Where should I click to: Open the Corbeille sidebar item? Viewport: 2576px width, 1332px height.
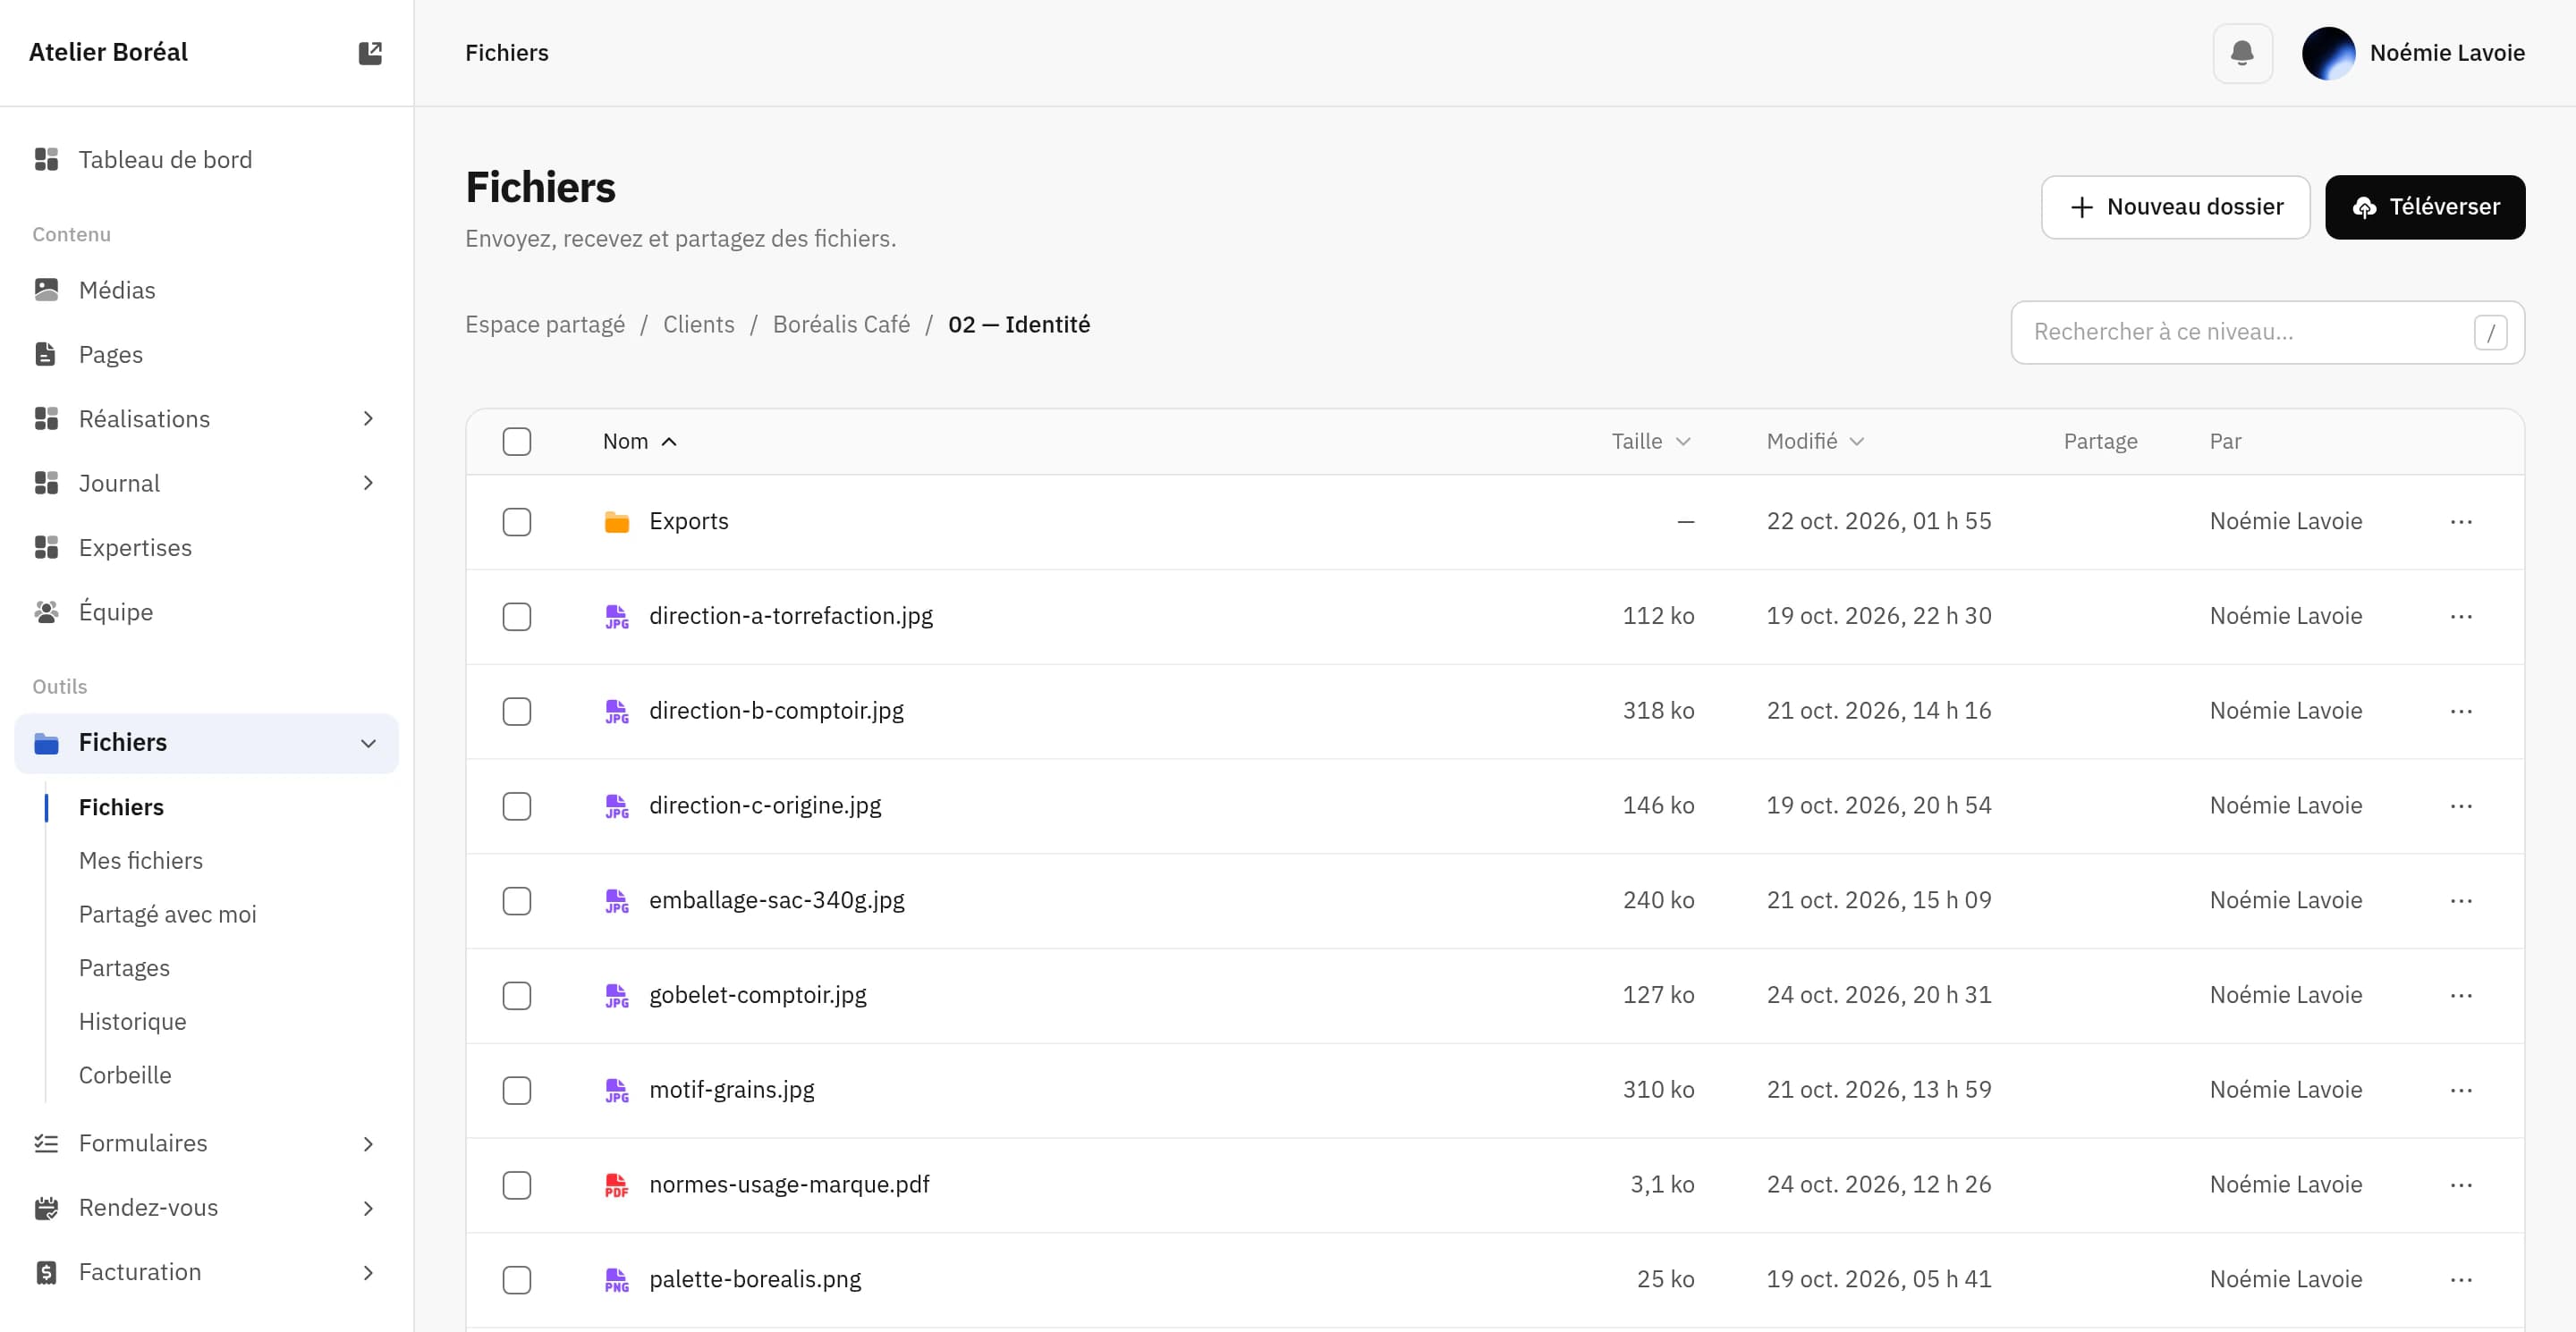(125, 1075)
